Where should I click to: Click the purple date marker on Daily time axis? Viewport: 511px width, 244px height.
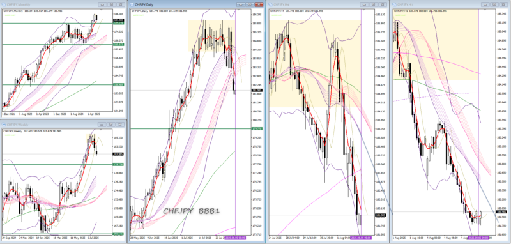pos(235,238)
